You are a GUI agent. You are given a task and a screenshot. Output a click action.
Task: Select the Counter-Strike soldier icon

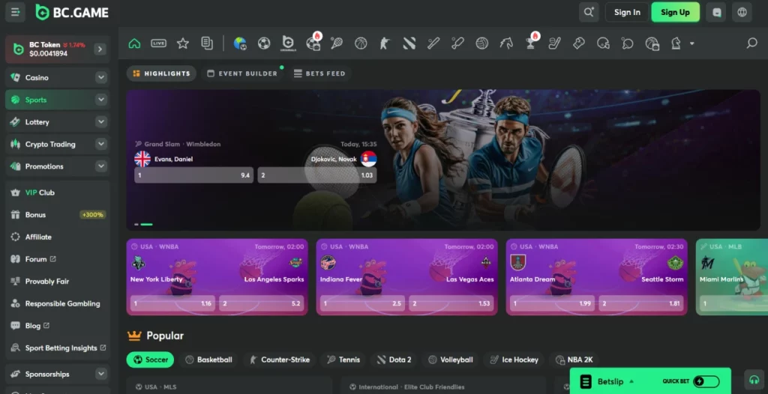coord(385,43)
